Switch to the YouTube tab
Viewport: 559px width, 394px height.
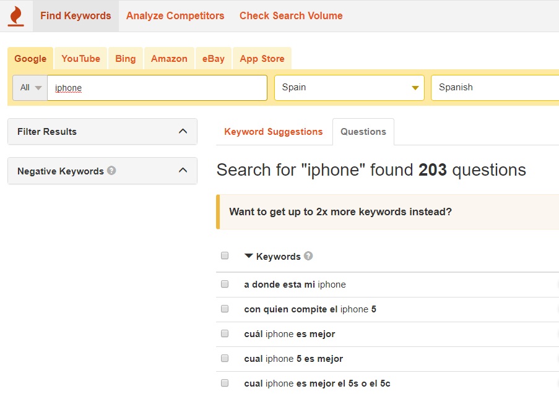(x=80, y=59)
